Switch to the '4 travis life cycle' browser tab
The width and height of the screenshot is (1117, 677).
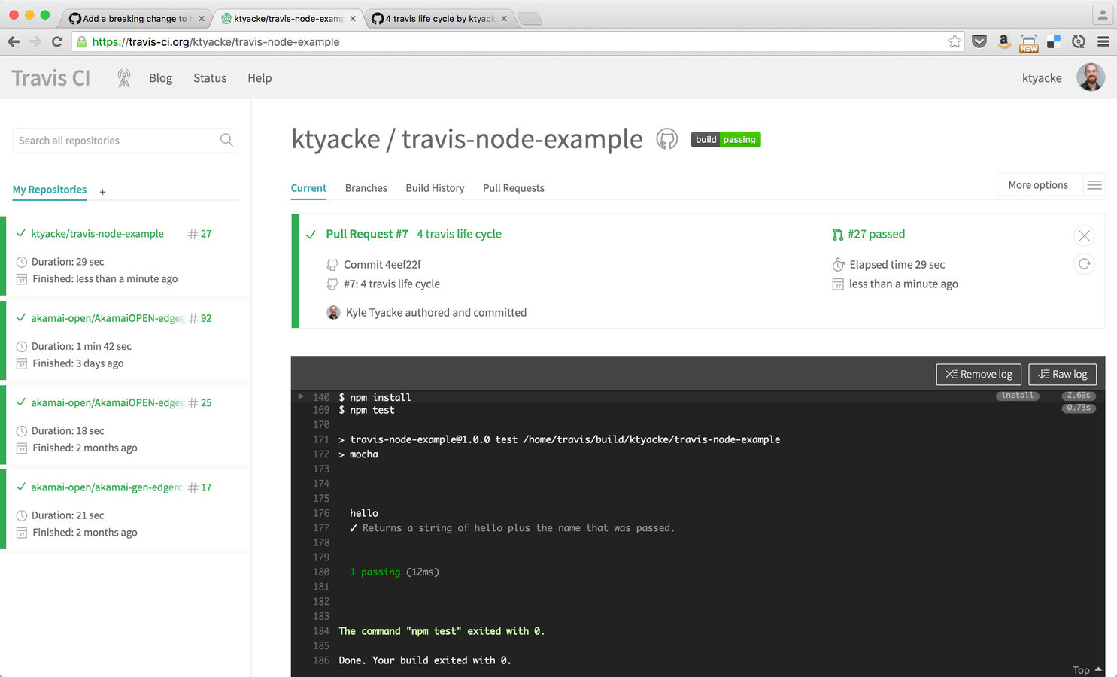440,19
